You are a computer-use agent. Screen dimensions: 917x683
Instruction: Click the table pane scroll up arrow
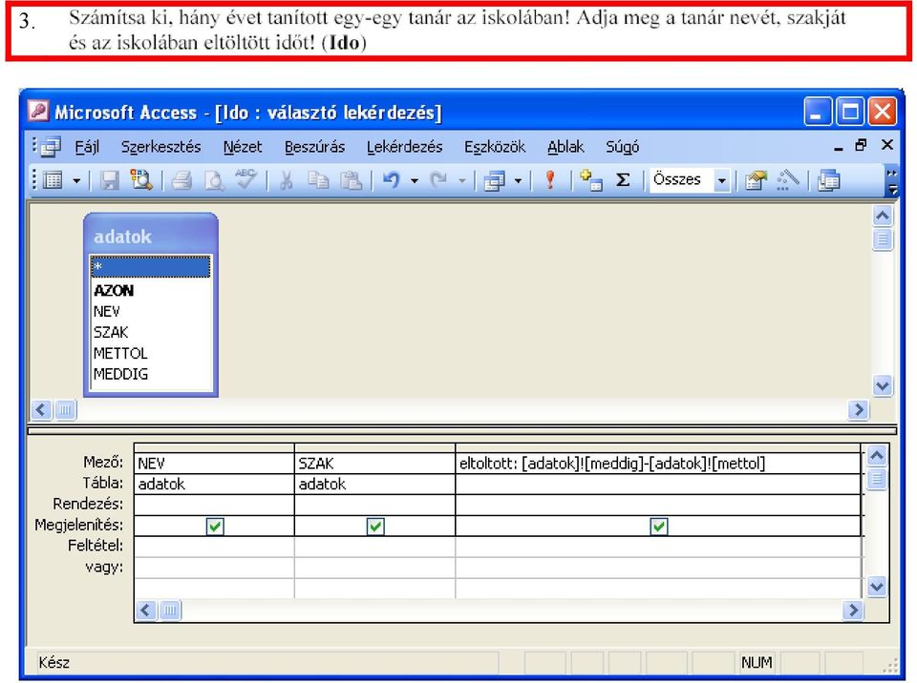tap(882, 217)
